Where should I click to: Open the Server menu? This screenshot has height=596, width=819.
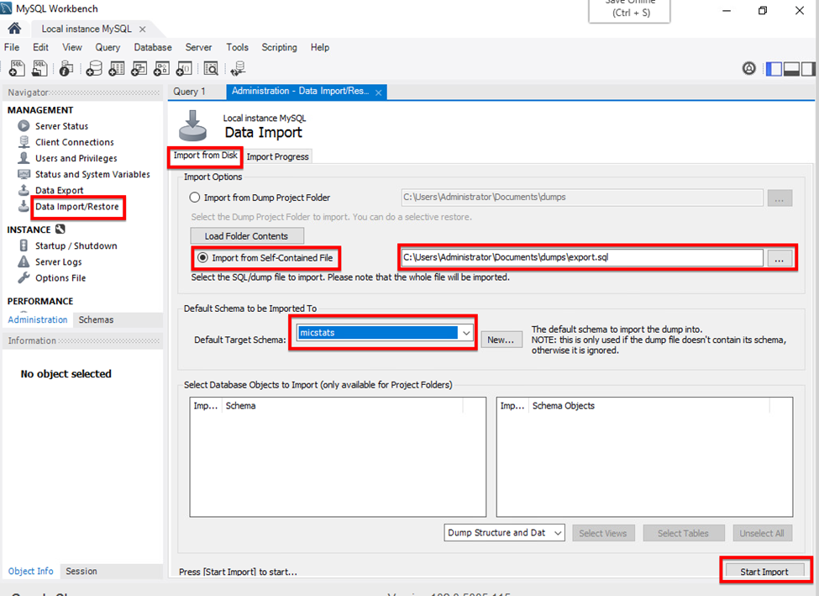tap(198, 47)
